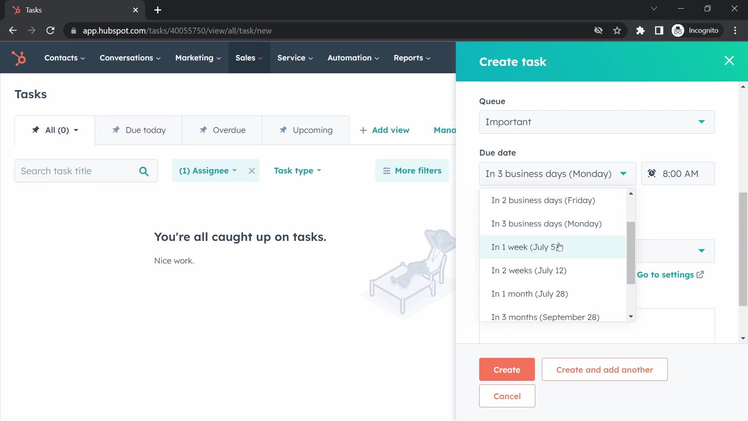748x421 pixels.
Task: Toggle the Task type filter
Action: point(298,171)
